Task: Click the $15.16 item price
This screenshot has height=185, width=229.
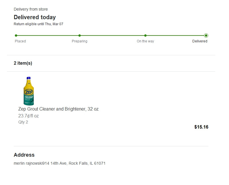Action: [x=201, y=127]
